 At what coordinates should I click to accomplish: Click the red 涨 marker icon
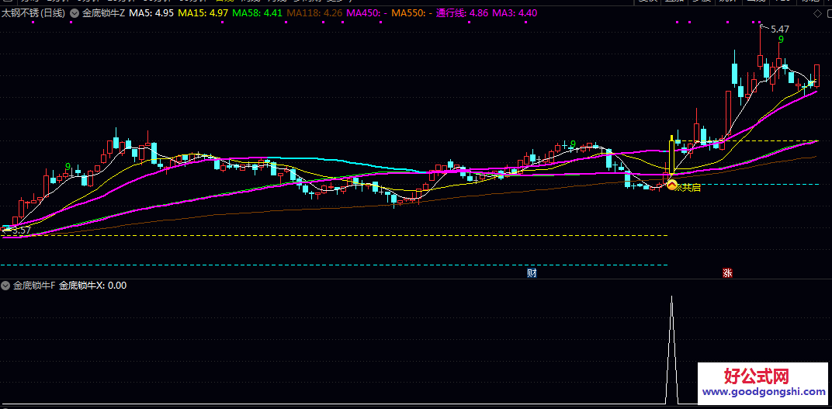coord(727,272)
